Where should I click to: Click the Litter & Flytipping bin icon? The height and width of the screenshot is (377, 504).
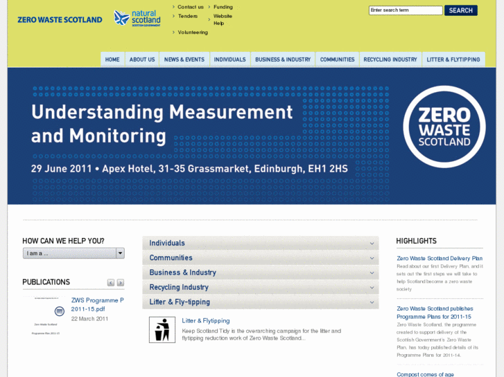point(162,329)
